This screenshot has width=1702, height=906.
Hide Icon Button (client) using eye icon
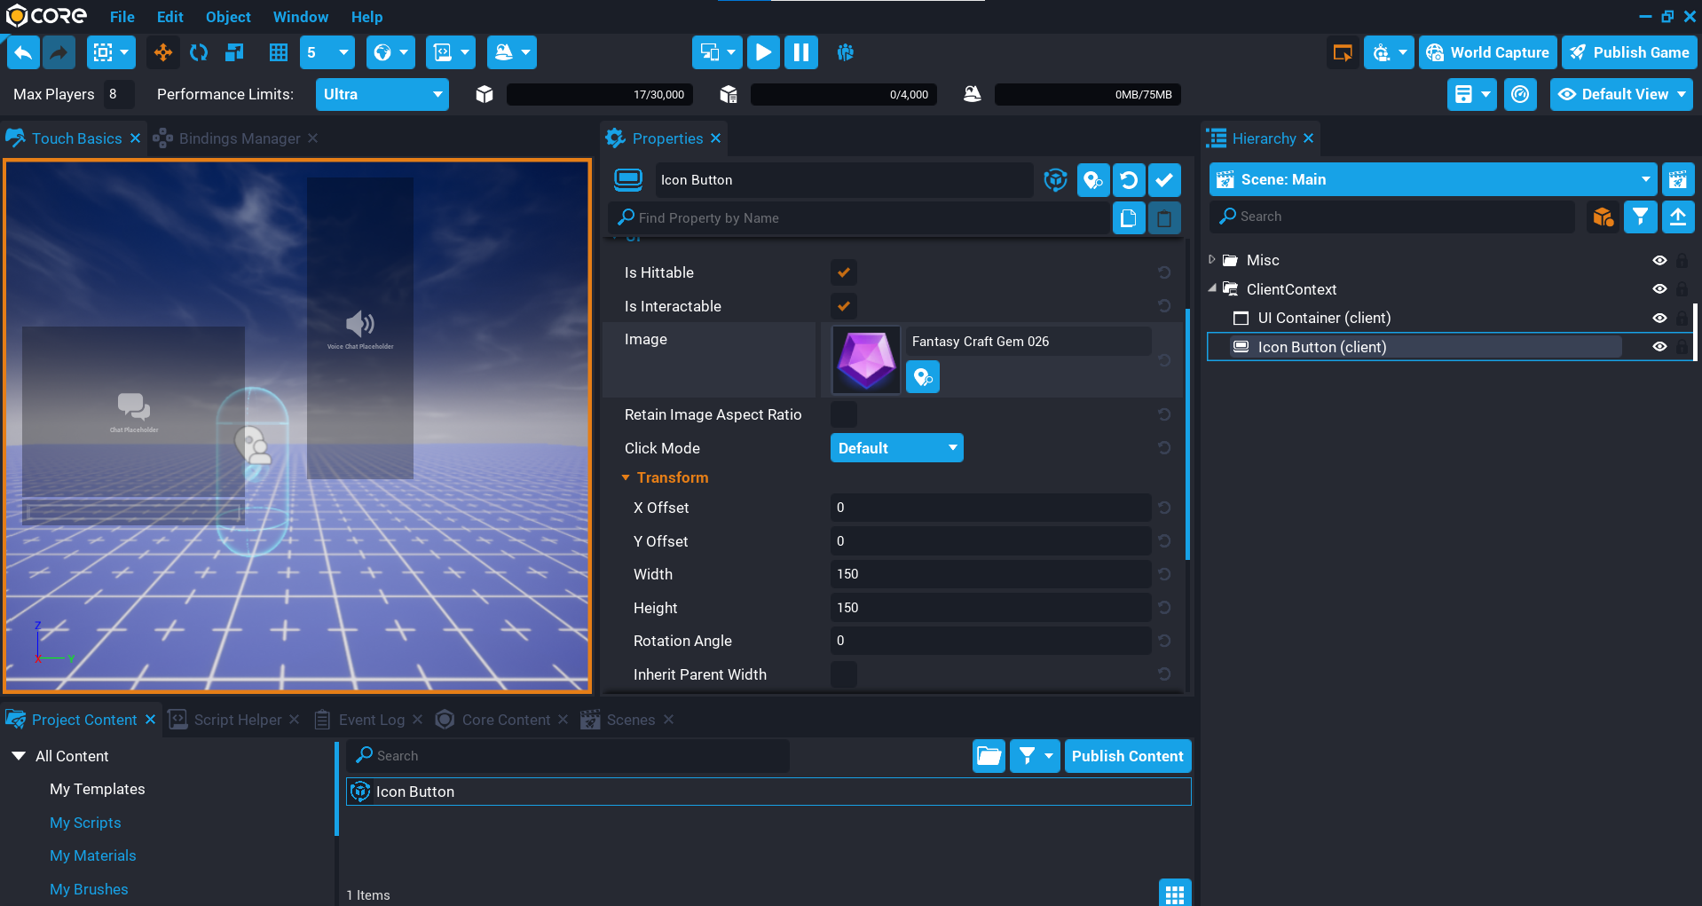[1659, 347]
